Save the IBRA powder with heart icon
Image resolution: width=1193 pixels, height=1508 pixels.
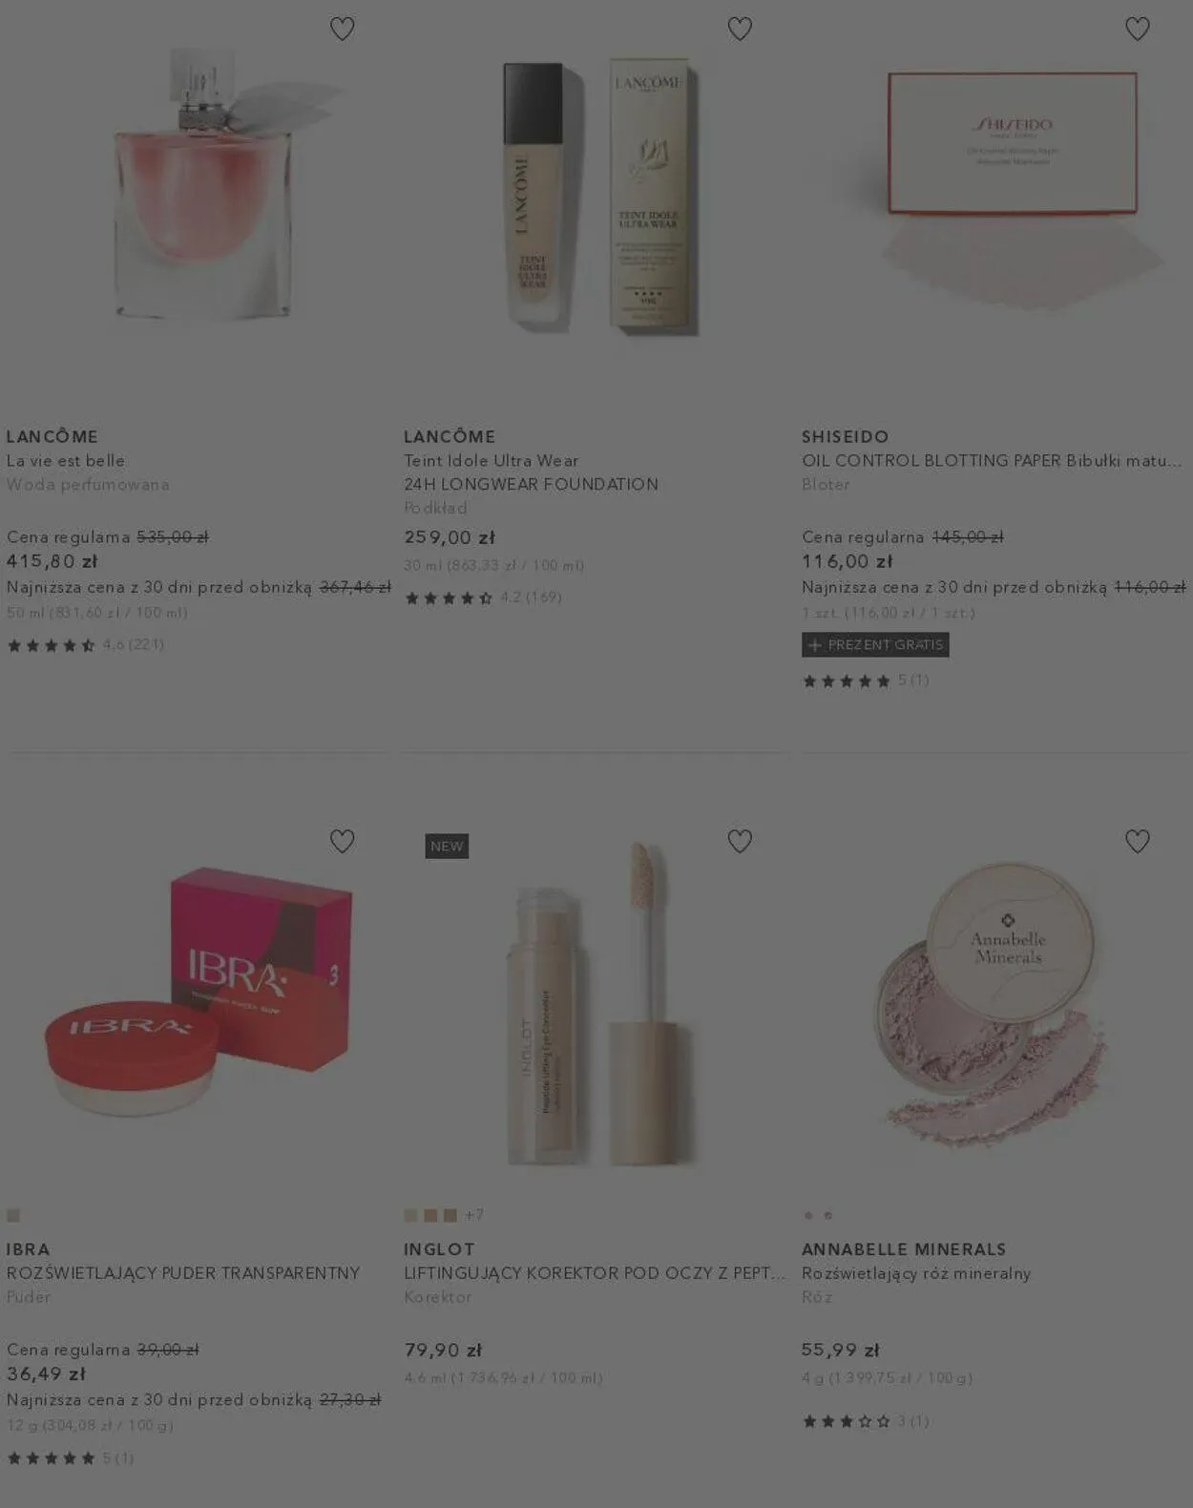click(342, 841)
